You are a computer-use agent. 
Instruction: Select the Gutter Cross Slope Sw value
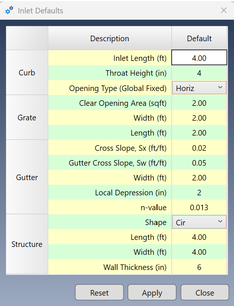click(199, 163)
